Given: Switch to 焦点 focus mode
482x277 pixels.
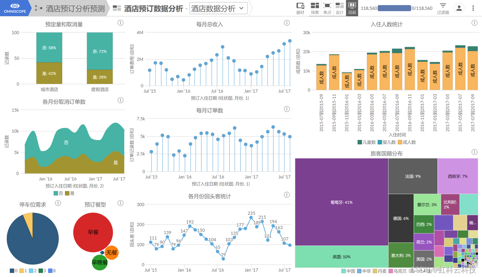Looking at the screenshot, I should [327, 8].
